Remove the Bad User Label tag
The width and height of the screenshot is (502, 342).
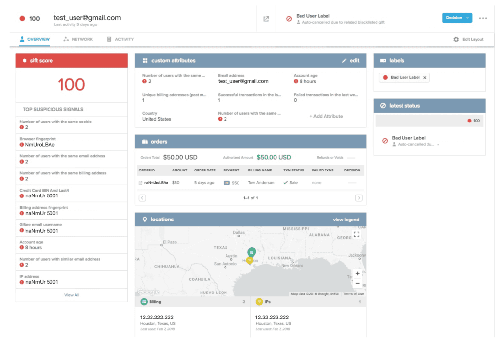pos(425,78)
